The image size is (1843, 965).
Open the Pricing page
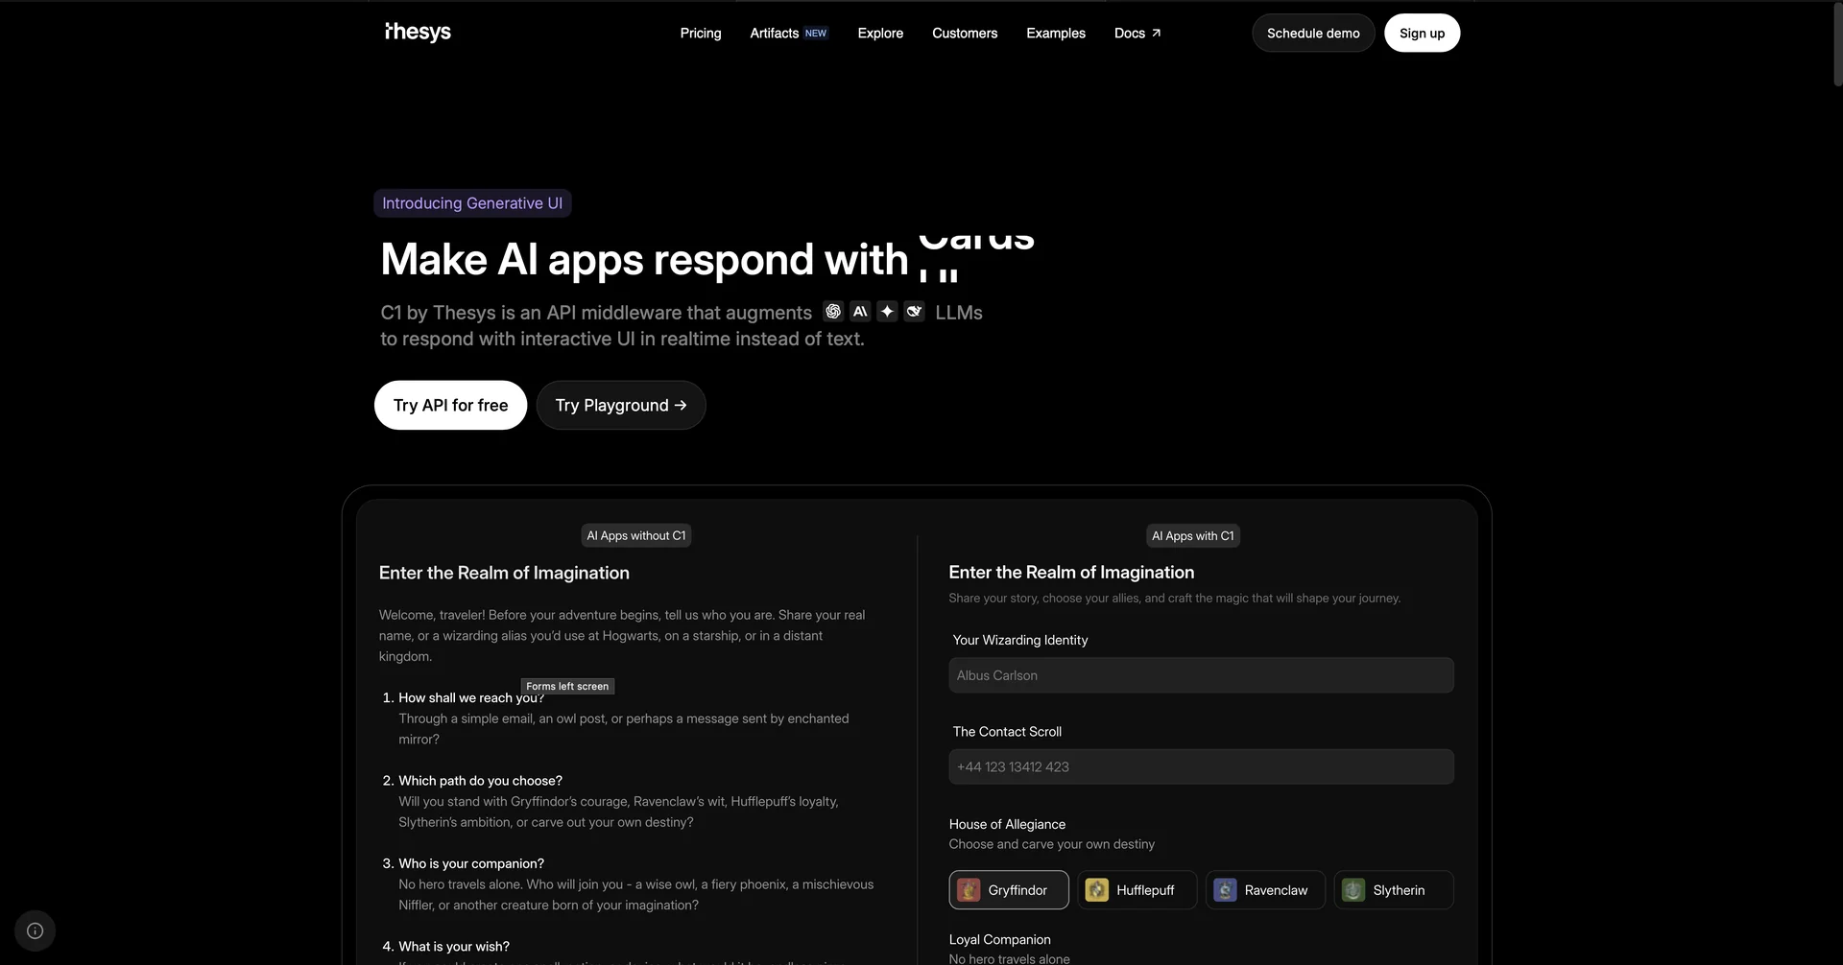click(x=701, y=33)
